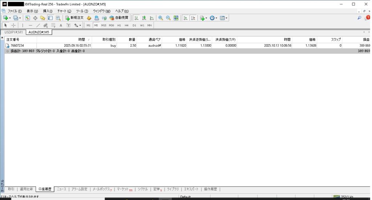This screenshot has height=200, width=372.
Task: Zoom out of the chart
Action: tap(168, 18)
